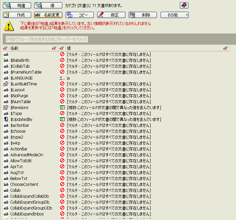This screenshot has width=236, height=220.
Task: Click the 名前変更 (rename) button
Action: [48, 15]
